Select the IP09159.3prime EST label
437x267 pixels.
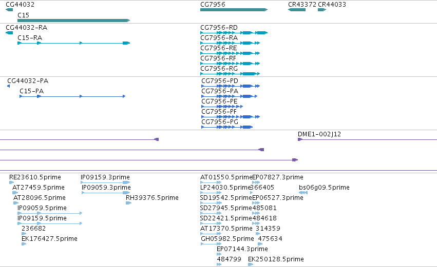coord(105,177)
